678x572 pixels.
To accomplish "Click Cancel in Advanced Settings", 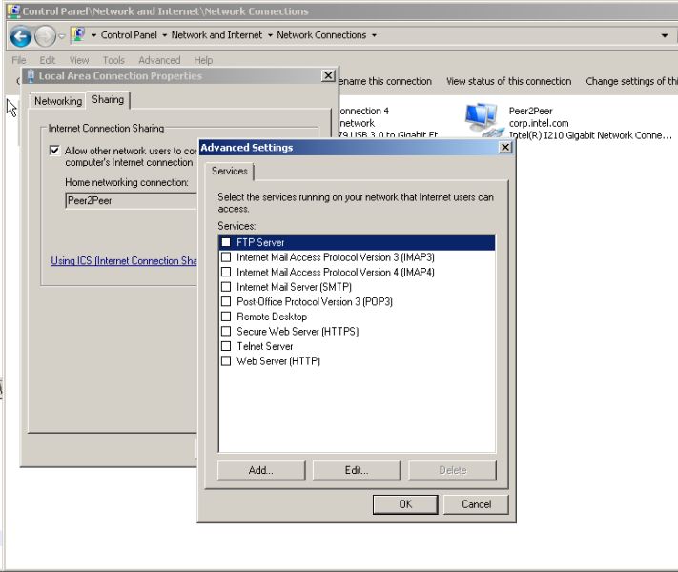I will point(476,504).
